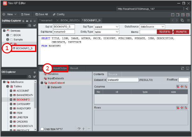Expand the BOOK folder node
Screen dimensions: 192x137
point(7,35)
